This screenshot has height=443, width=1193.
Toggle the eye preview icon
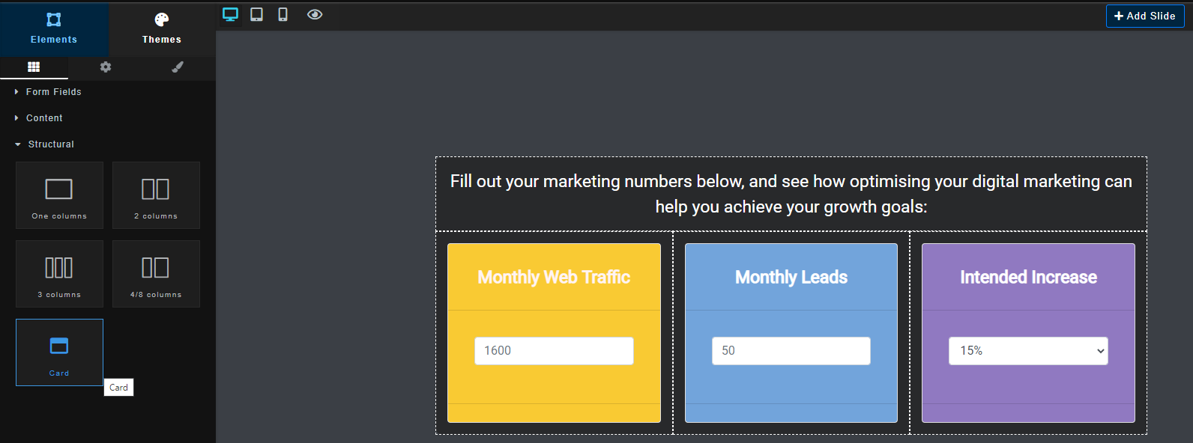(x=315, y=14)
